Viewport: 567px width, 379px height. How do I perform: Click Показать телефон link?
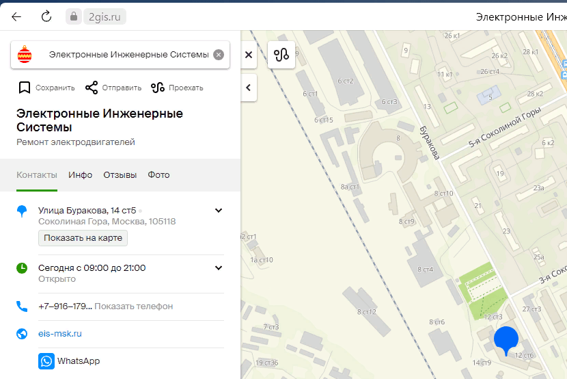click(133, 306)
